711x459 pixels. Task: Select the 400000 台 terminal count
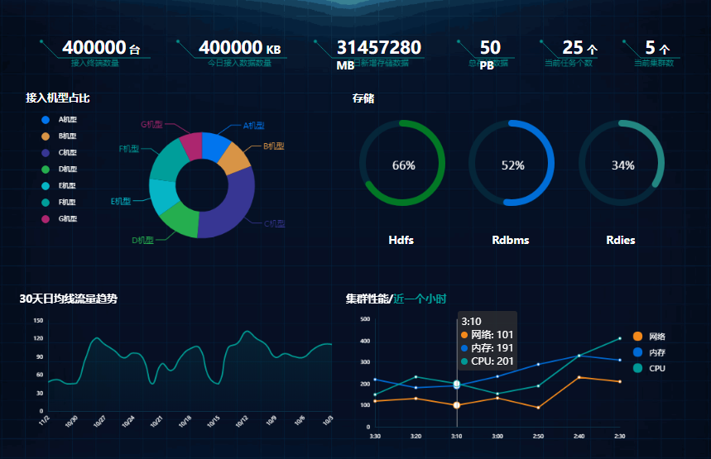101,48
